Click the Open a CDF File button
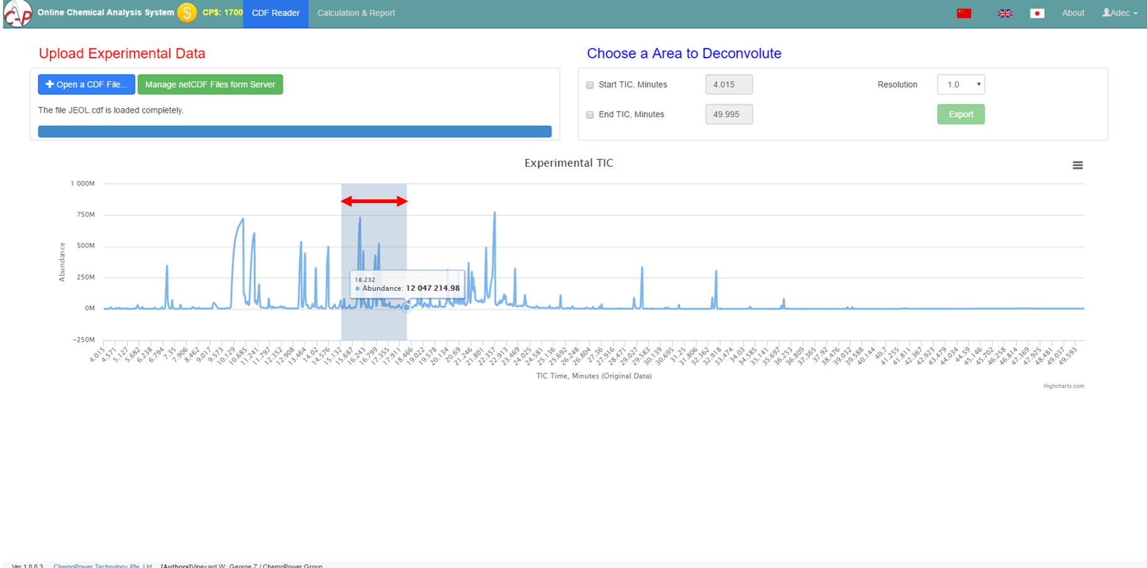This screenshot has height=568, width=1147. (x=86, y=85)
